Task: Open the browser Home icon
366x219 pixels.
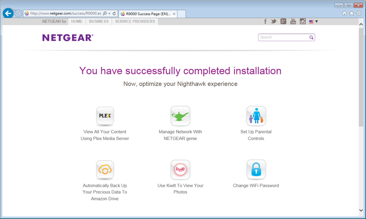Action: point(344,13)
